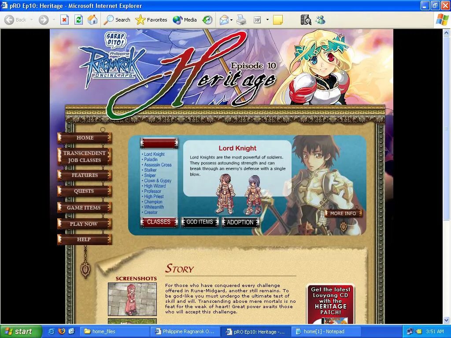This screenshot has width=451, height=338.
Task: Open the HOME sign menu item
Action: click(x=85, y=138)
